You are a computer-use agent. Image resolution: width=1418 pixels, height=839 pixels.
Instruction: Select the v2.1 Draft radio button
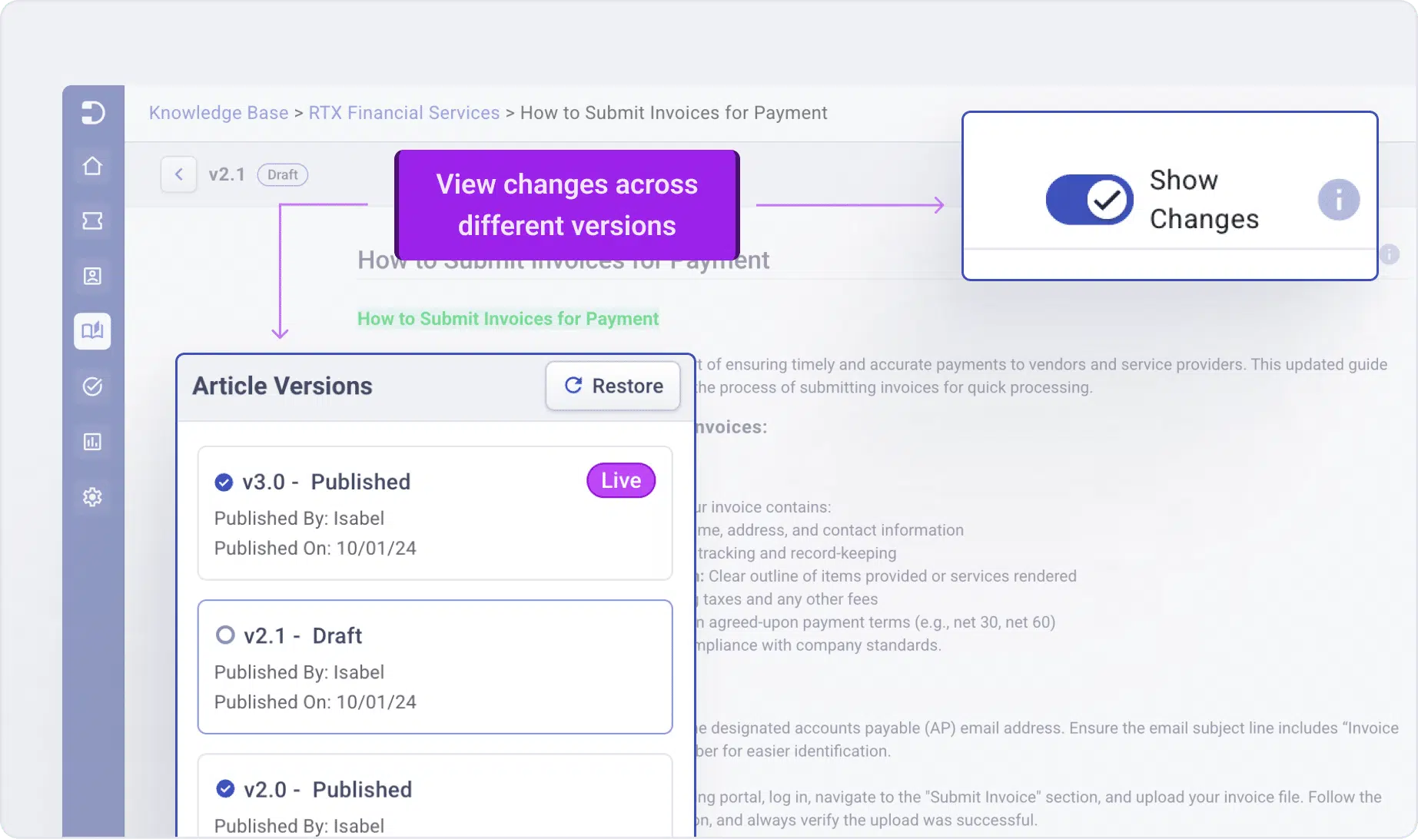tap(225, 635)
